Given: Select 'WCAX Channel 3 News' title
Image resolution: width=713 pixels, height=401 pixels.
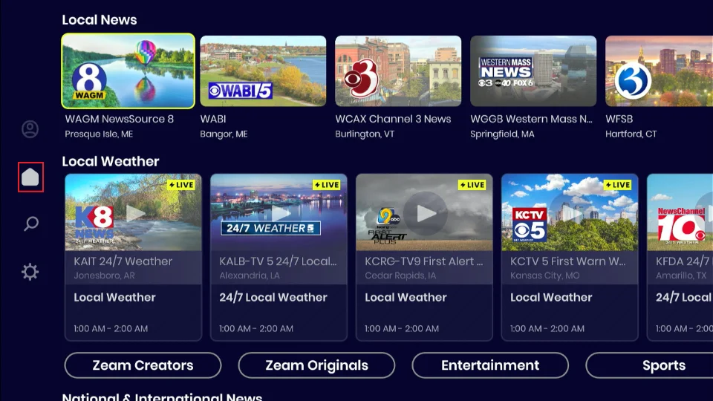Looking at the screenshot, I should 393,119.
